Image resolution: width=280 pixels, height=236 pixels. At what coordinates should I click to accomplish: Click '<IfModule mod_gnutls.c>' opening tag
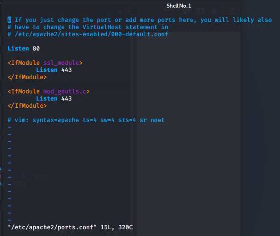pos(49,91)
